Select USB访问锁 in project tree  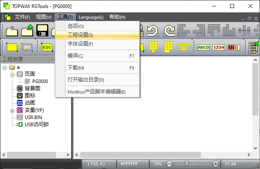37,125
